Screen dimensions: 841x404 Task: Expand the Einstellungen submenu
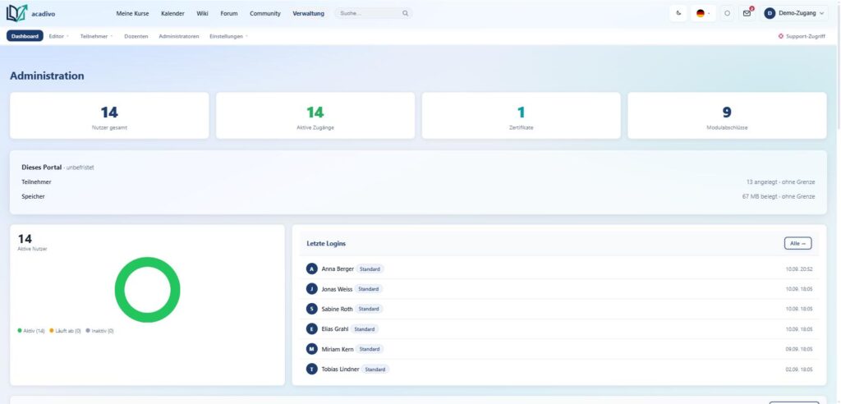[228, 36]
